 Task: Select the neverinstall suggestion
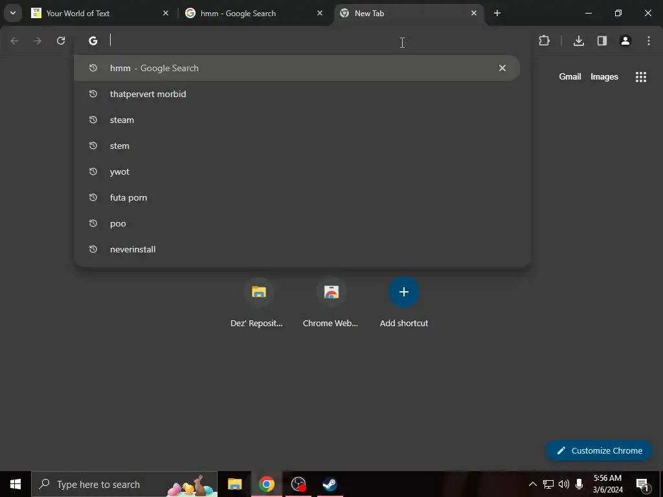302,249
